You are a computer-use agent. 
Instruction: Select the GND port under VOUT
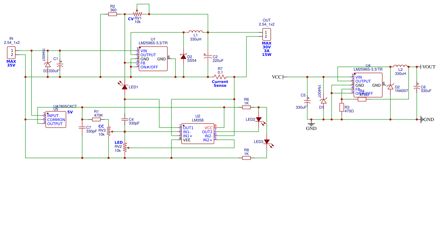427,119
